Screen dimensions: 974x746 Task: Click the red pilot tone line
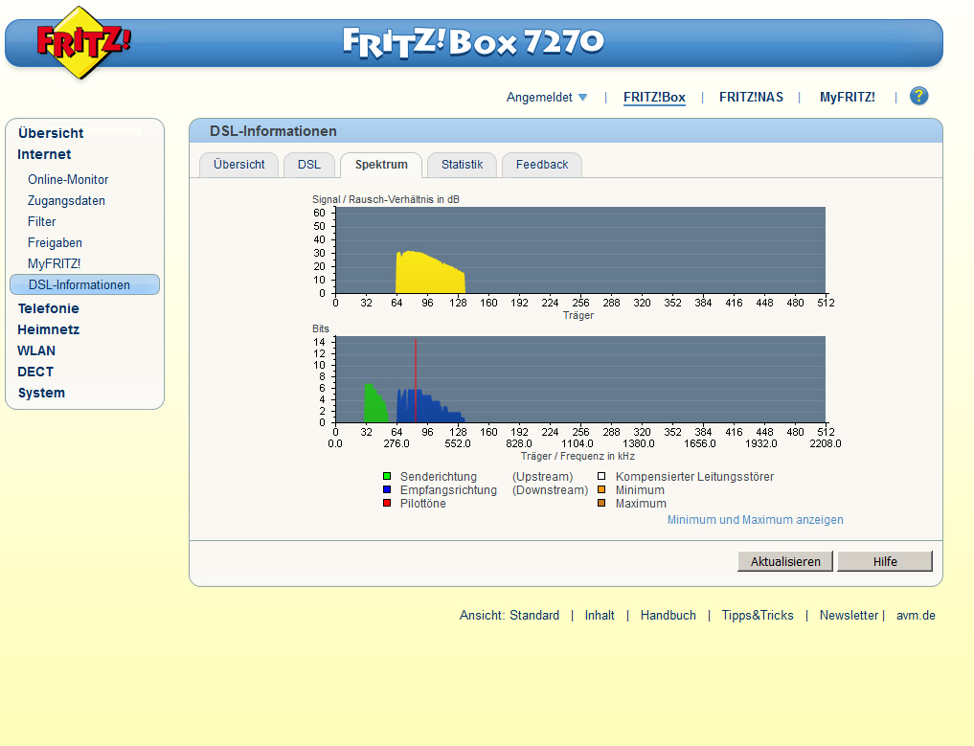416,380
